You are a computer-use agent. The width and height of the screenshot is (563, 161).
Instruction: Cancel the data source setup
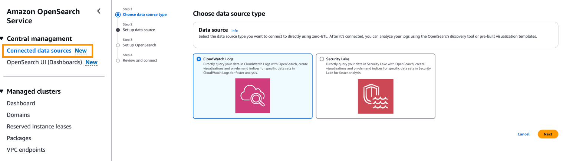click(x=523, y=134)
